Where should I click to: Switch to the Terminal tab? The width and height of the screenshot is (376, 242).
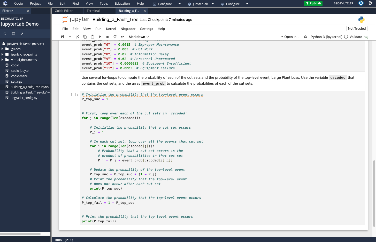(x=93, y=11)
